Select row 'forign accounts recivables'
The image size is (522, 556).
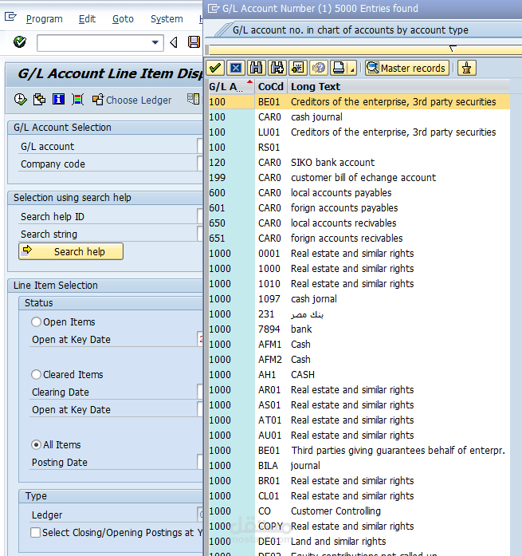[x=359, y=239]
